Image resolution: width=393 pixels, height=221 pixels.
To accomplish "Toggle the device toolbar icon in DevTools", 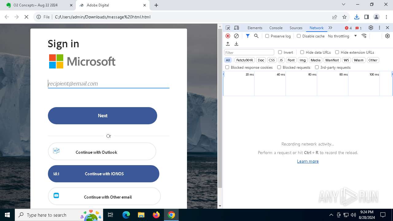I will (x=236, y=28).
